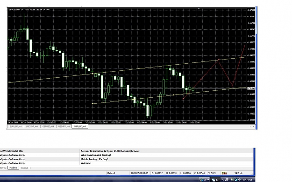Click the taskbar clock showing 5:47 PM
The image size is (292, 182).
pyautogui.click(x=248, y=180)
